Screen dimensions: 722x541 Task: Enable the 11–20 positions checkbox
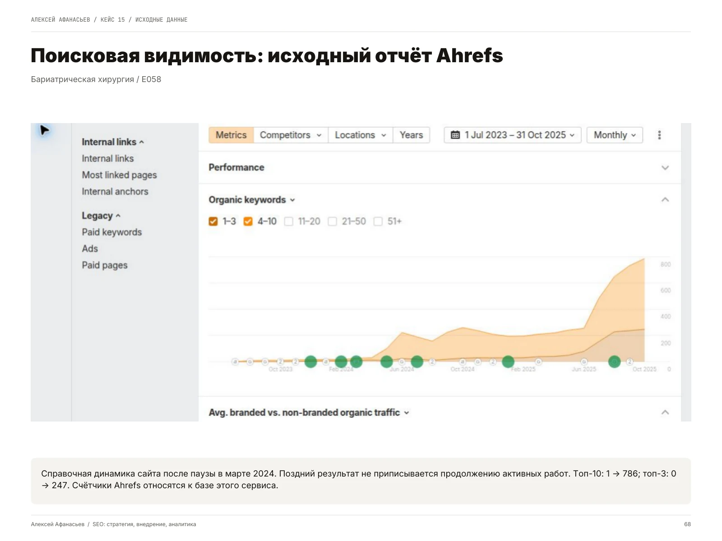[289, 221]
